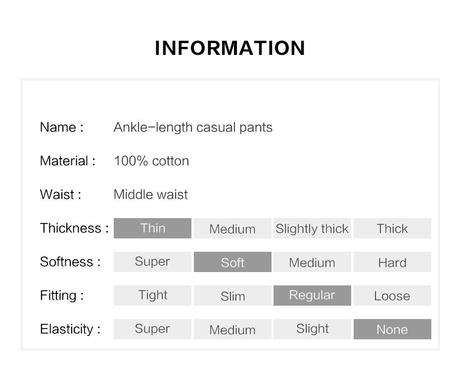
Task: Pick Medium in the Elasticity row
Action: point(232,329)
